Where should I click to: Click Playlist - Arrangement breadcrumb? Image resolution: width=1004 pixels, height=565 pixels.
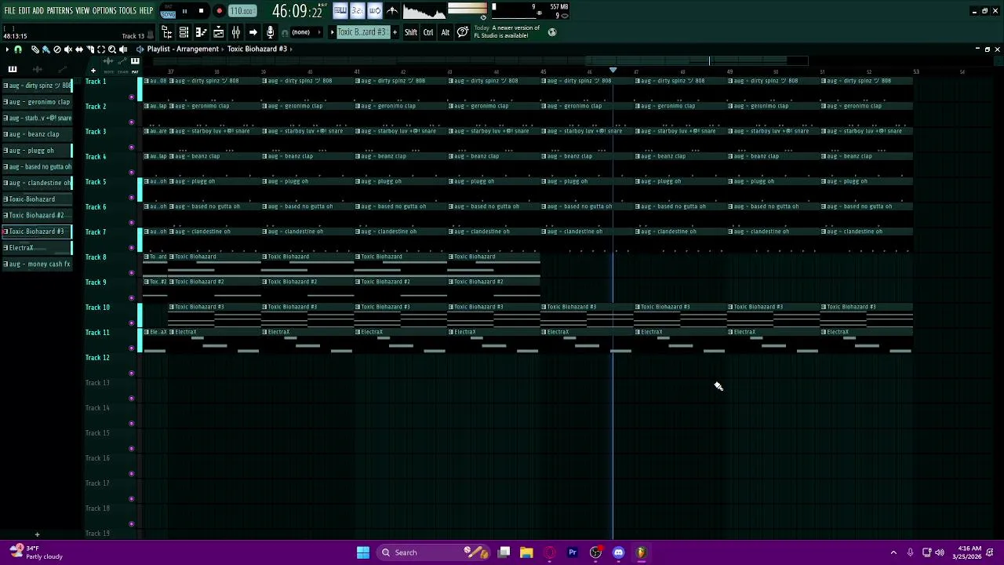pos(183,49)
